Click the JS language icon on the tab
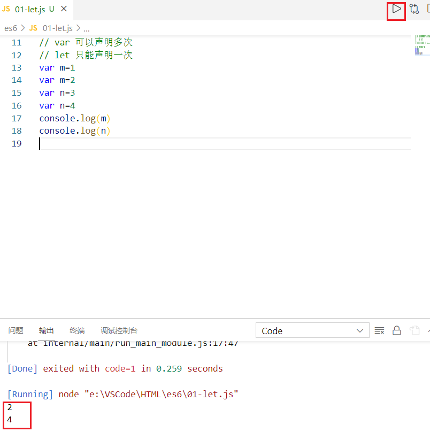Screen dimensions: 430x432 click(x=7, y=9)
